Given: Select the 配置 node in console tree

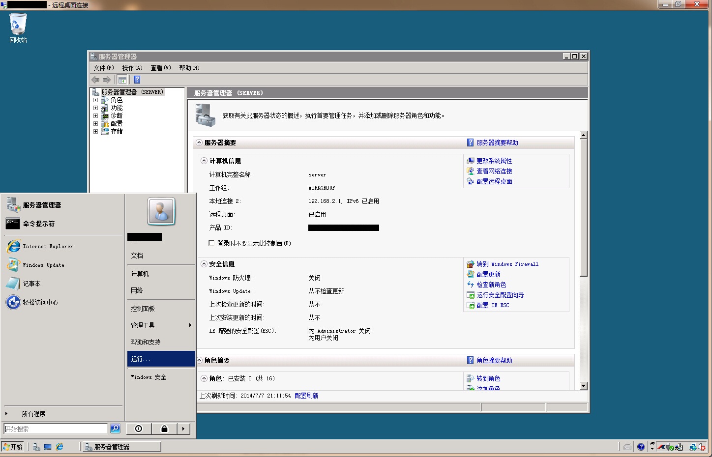Looking at the screenshot, I should (117, 123).
